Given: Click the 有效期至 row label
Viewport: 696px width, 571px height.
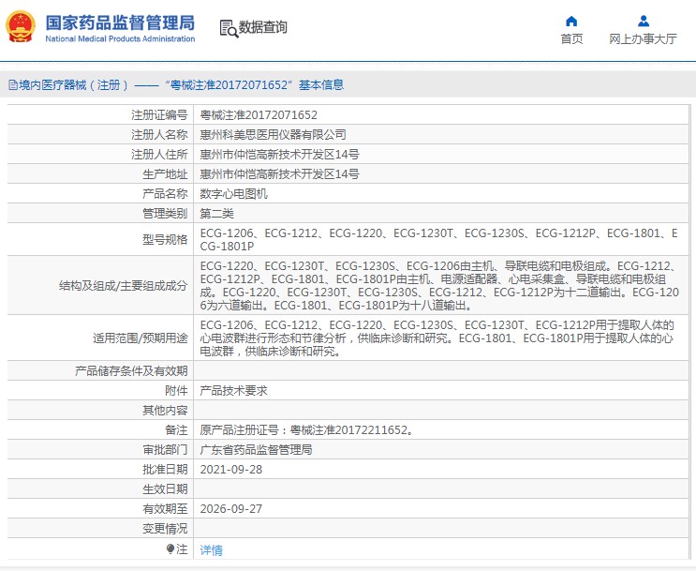Looking at the screenshot, I should (x=165, y=509).
